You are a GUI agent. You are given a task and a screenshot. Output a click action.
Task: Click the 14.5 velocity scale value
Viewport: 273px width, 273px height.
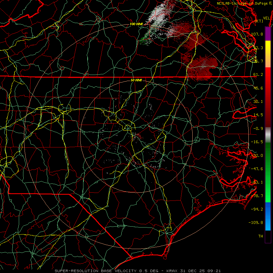[x=258, y=115]
